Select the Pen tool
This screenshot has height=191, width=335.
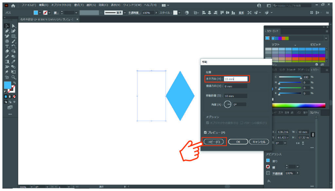pos(7,31)
